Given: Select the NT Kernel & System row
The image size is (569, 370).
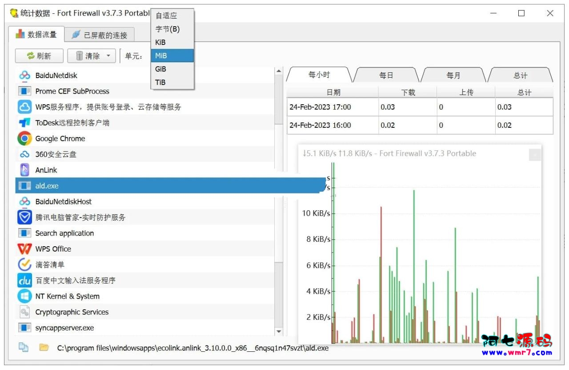Looking at the screenshot, I should 145,296.
